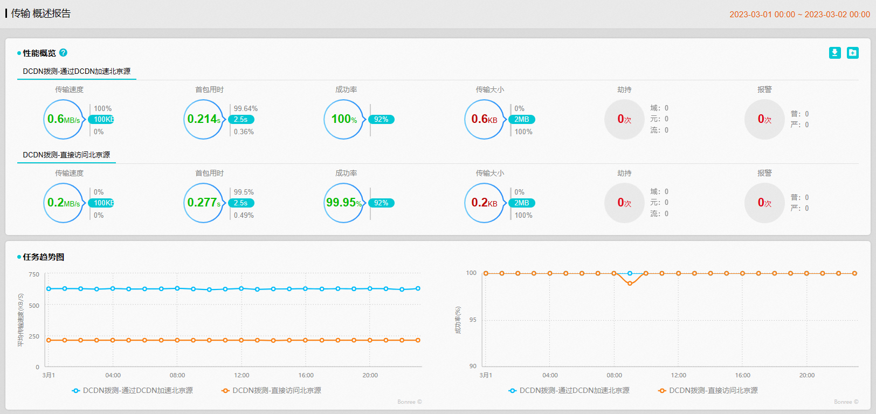Open the 0.6KB transfer size gauge
The width and height of the screenshot is (876, 414).
tap(485, 119)
